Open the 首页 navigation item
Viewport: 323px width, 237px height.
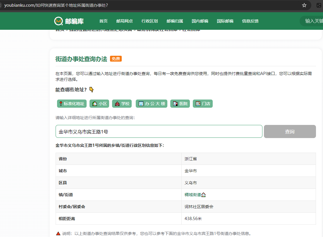[103, 21]
